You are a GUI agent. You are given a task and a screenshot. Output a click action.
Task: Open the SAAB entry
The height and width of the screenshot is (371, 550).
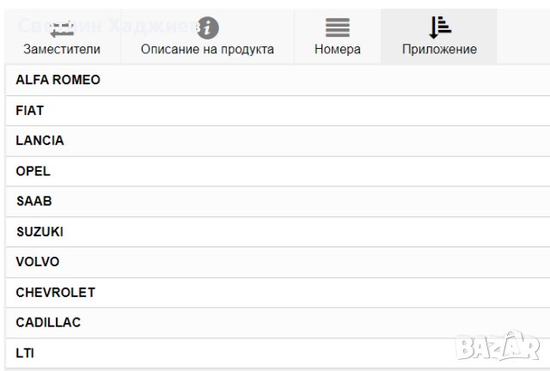(34, 201)
